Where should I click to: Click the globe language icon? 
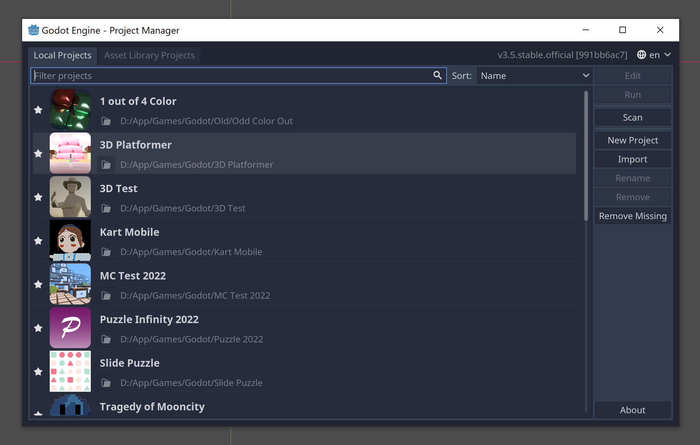click(x=642, y=55)
